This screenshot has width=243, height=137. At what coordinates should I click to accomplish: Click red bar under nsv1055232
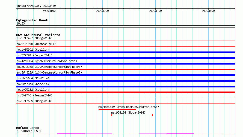(126, 92)
